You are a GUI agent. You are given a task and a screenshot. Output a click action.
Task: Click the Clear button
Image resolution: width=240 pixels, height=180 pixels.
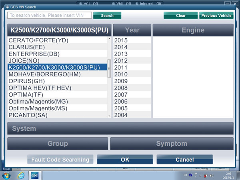pos(181,16)
